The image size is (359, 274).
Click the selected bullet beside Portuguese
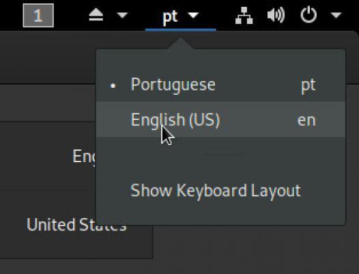[113, 86]
